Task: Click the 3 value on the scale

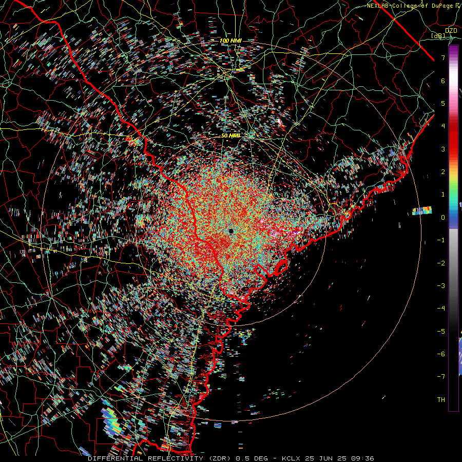Action: [x=443, y=149]
